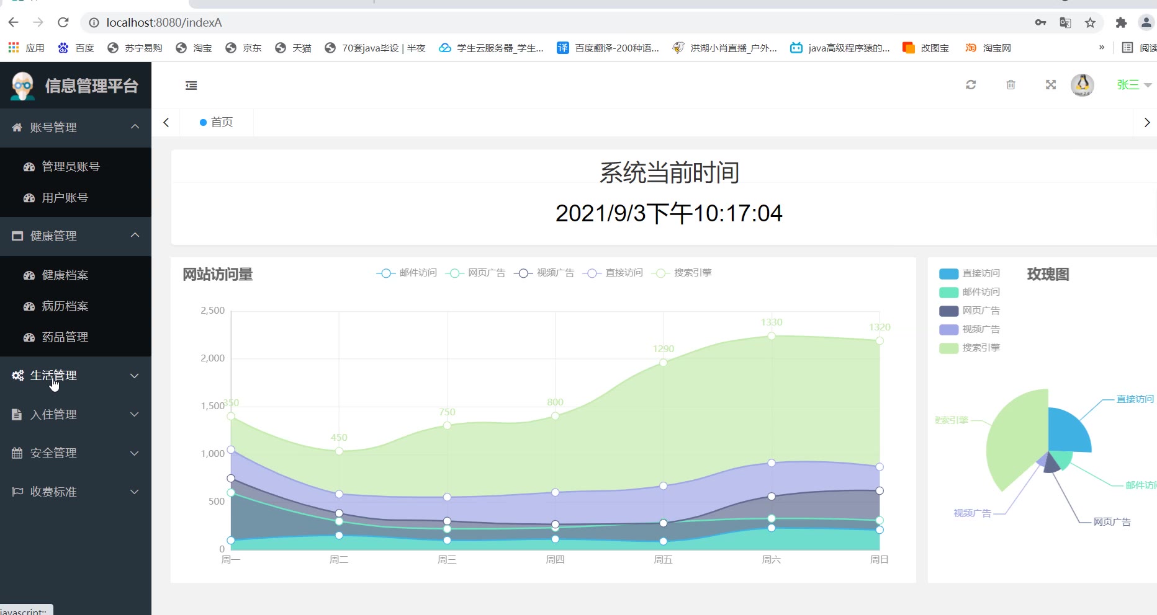Toggle 邮件访问 series in line chart legend
The height and width of the screenshot is (615, 1157).
[x=407, y=273]
